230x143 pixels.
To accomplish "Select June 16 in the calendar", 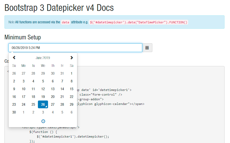I will point(14,97).
